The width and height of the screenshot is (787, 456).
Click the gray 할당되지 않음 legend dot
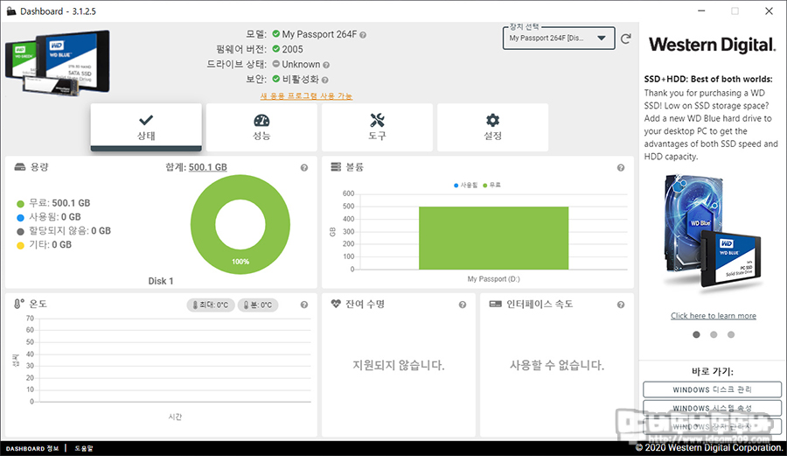pyautogui.click(x=21, y=232)
